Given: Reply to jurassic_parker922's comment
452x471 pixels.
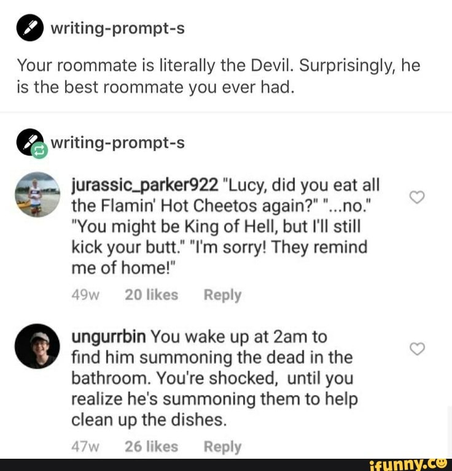Looking at the screenshot, I should [x=222, y=295].
